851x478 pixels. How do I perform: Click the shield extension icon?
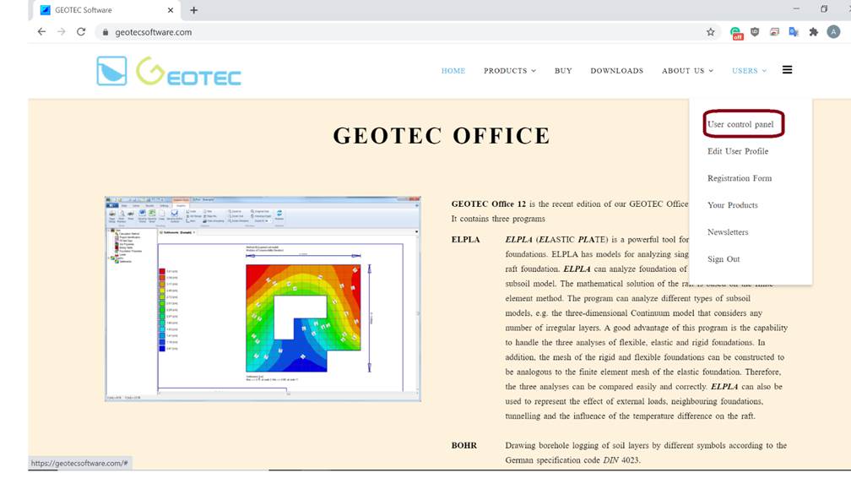[x=755, y=32]
